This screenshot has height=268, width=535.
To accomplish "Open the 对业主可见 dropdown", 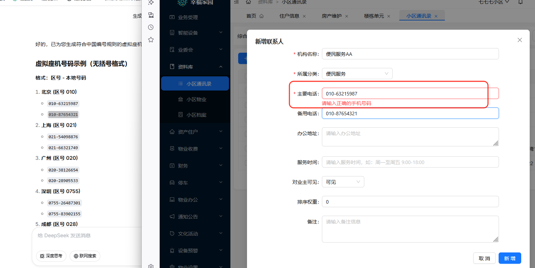I will point(343,181).
